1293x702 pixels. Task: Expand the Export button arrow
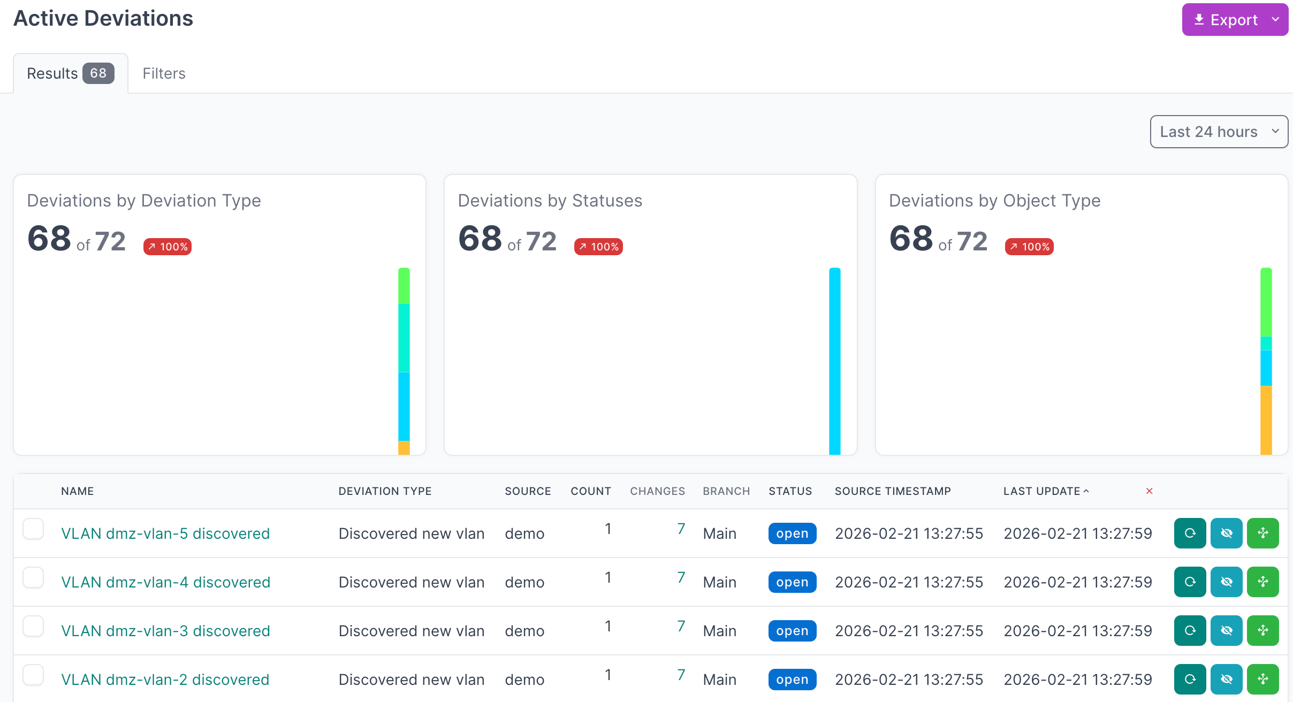pyautogui.click(x=1275, y=20)
